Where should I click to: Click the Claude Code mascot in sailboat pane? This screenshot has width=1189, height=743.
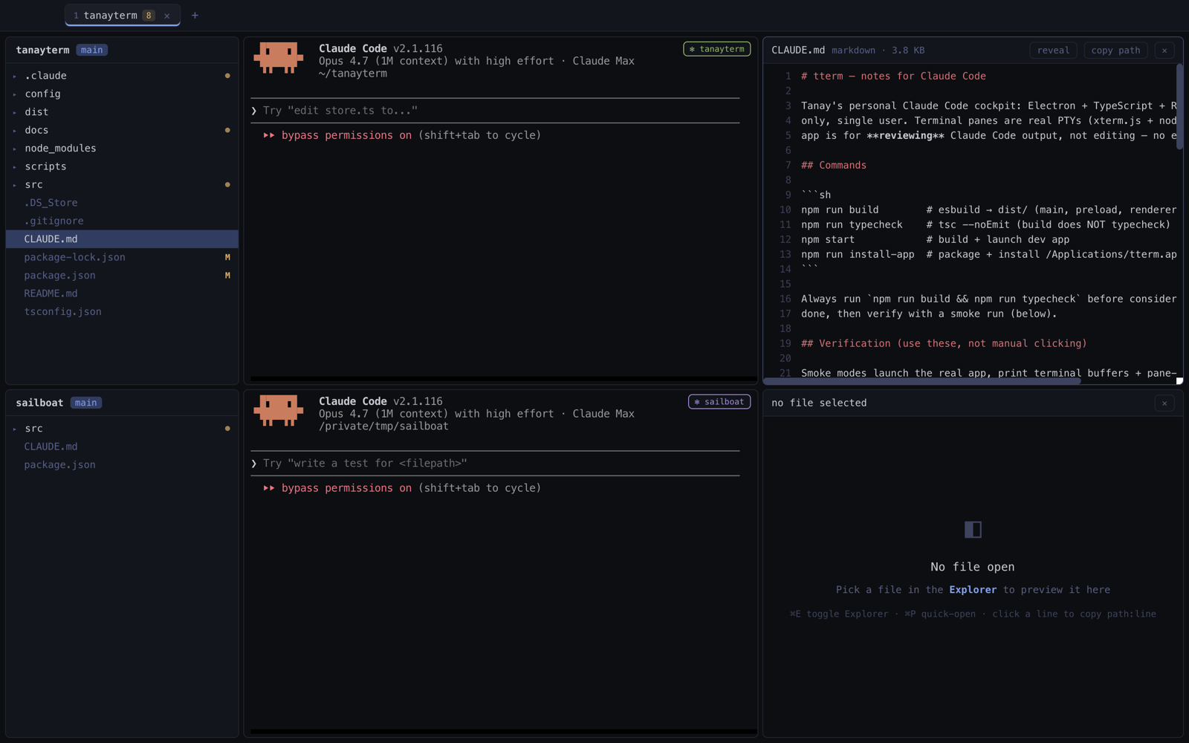coord(279,411)
